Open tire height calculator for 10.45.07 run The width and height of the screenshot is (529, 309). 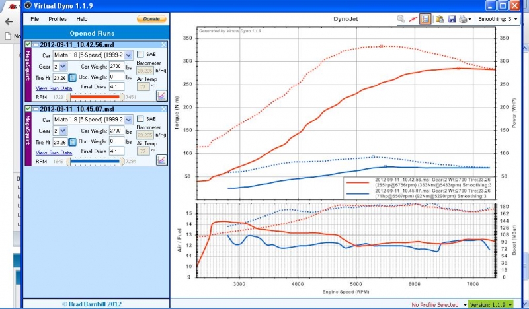click(x=72, y=142)
